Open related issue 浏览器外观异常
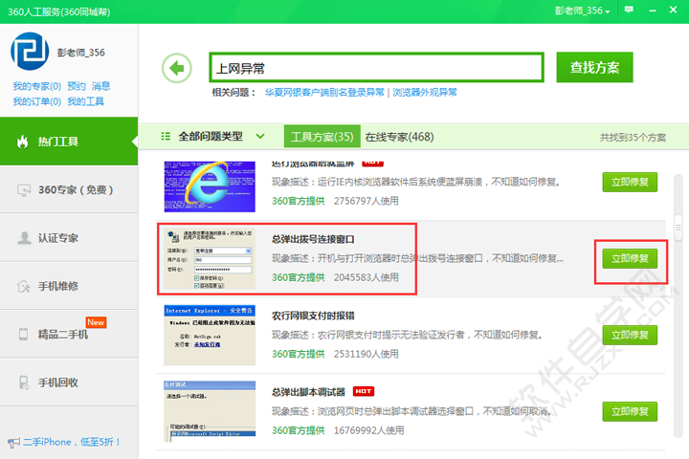This screenshot has width=689, height=459. tap(425, 92)
